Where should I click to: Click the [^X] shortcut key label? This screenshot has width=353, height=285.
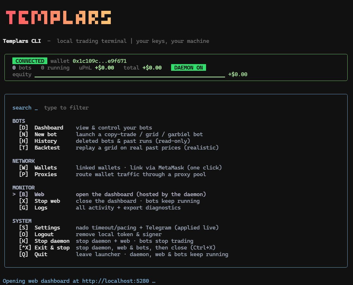tap(25, 248)
